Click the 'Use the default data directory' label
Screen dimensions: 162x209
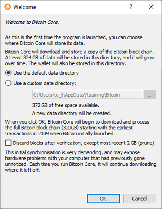click(x=46, y=73)
